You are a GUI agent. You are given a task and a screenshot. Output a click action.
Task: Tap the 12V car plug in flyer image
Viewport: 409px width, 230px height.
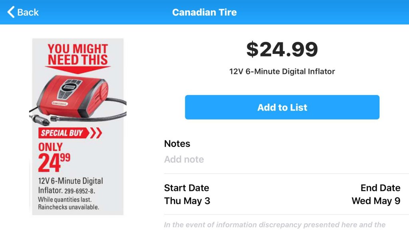[x=40, y=120]
